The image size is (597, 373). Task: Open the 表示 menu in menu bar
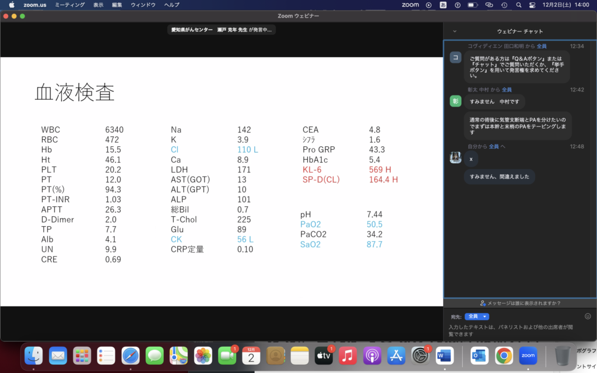99,5
